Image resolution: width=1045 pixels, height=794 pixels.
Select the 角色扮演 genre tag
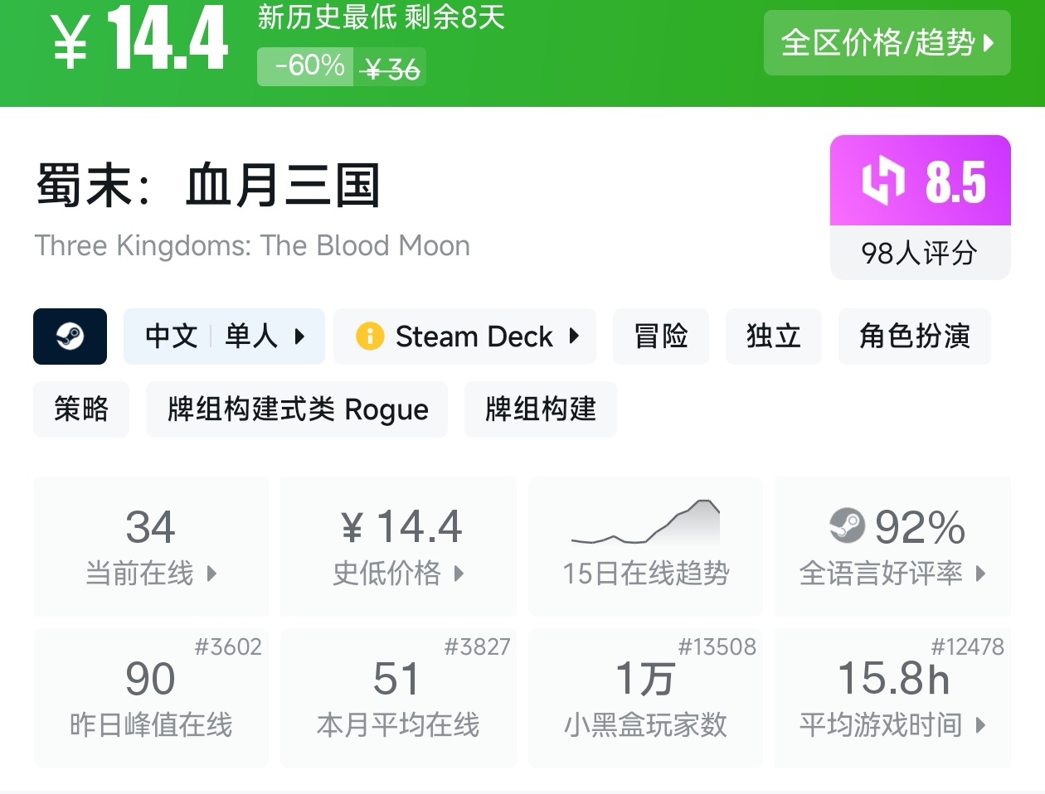coord(914,336)
